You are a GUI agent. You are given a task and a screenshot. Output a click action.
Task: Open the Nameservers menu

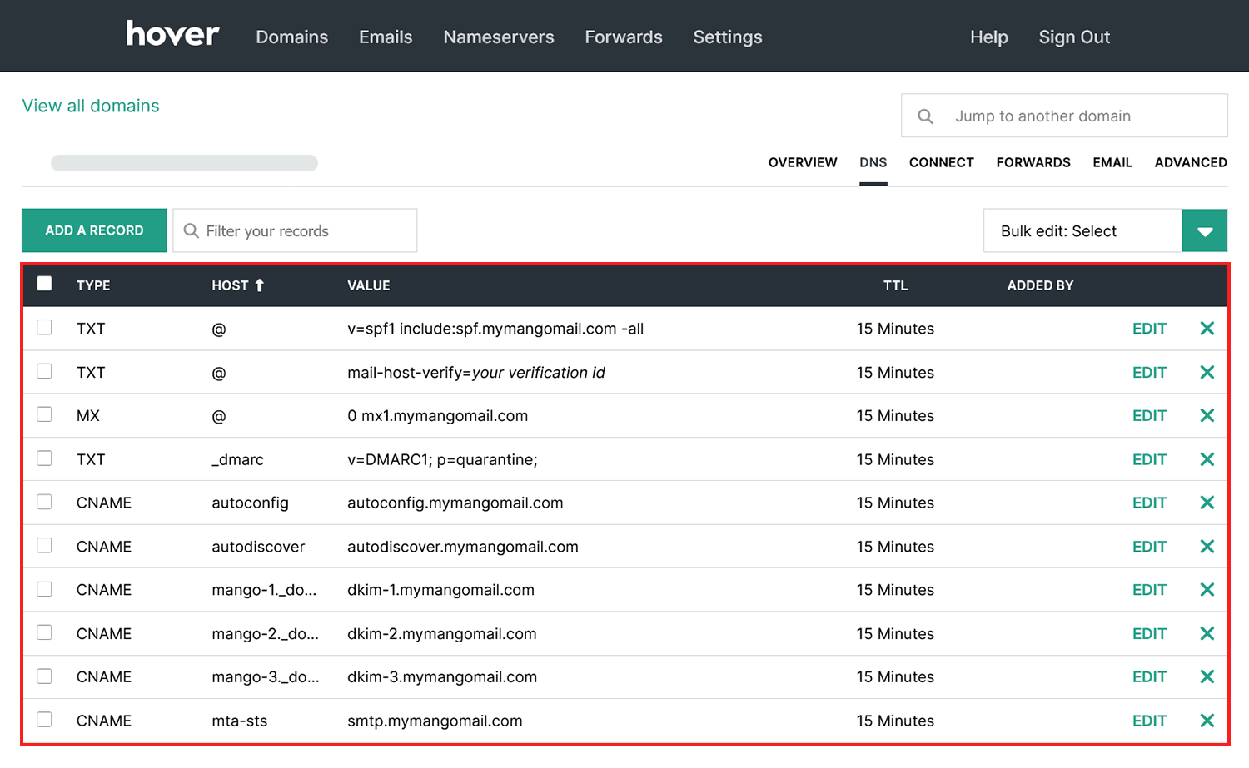coord(499,37)
